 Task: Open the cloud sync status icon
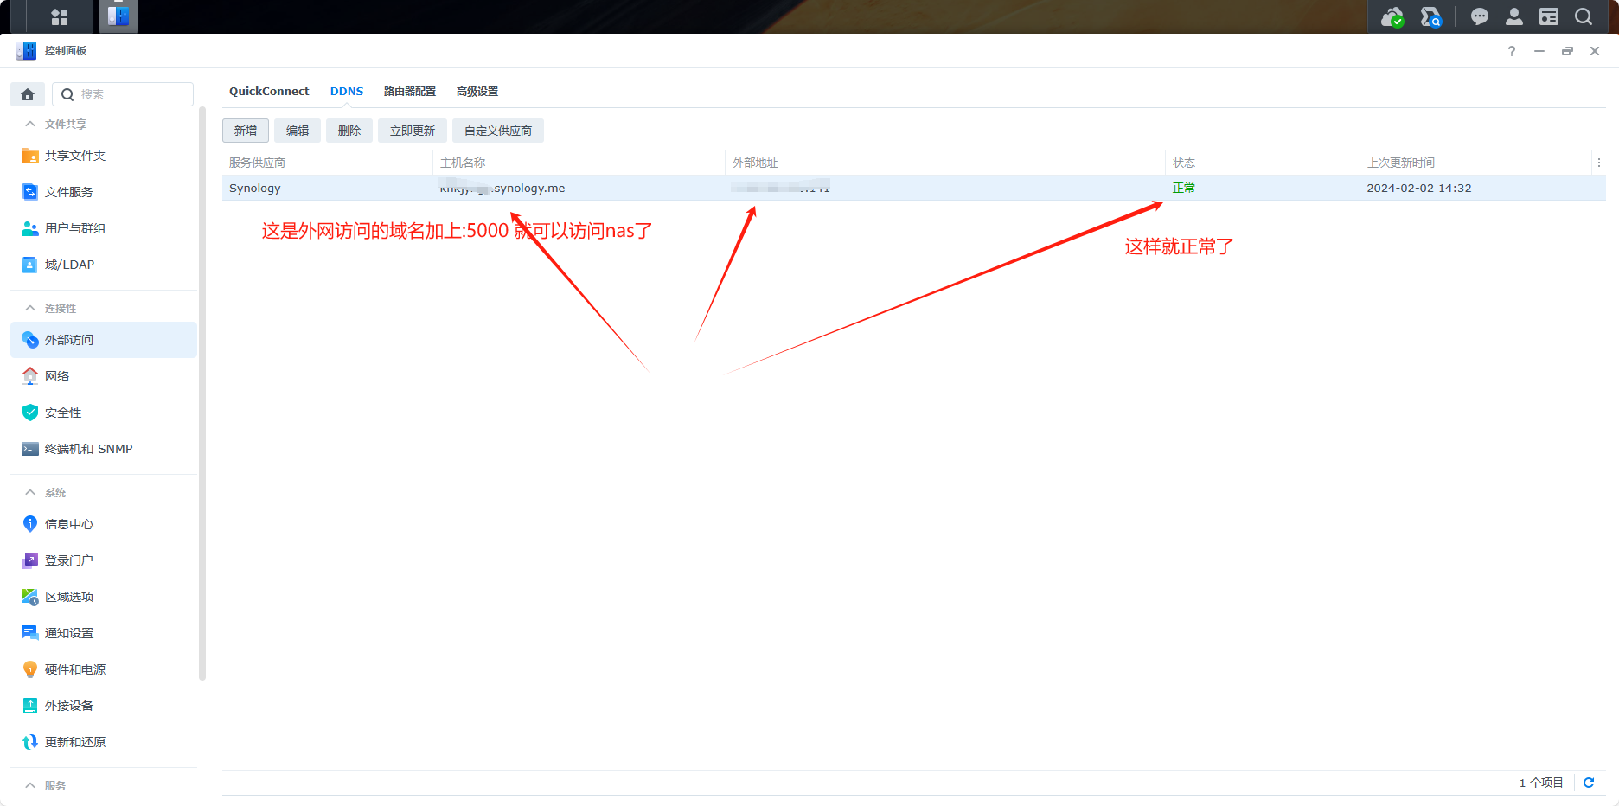pos(1392,16)
